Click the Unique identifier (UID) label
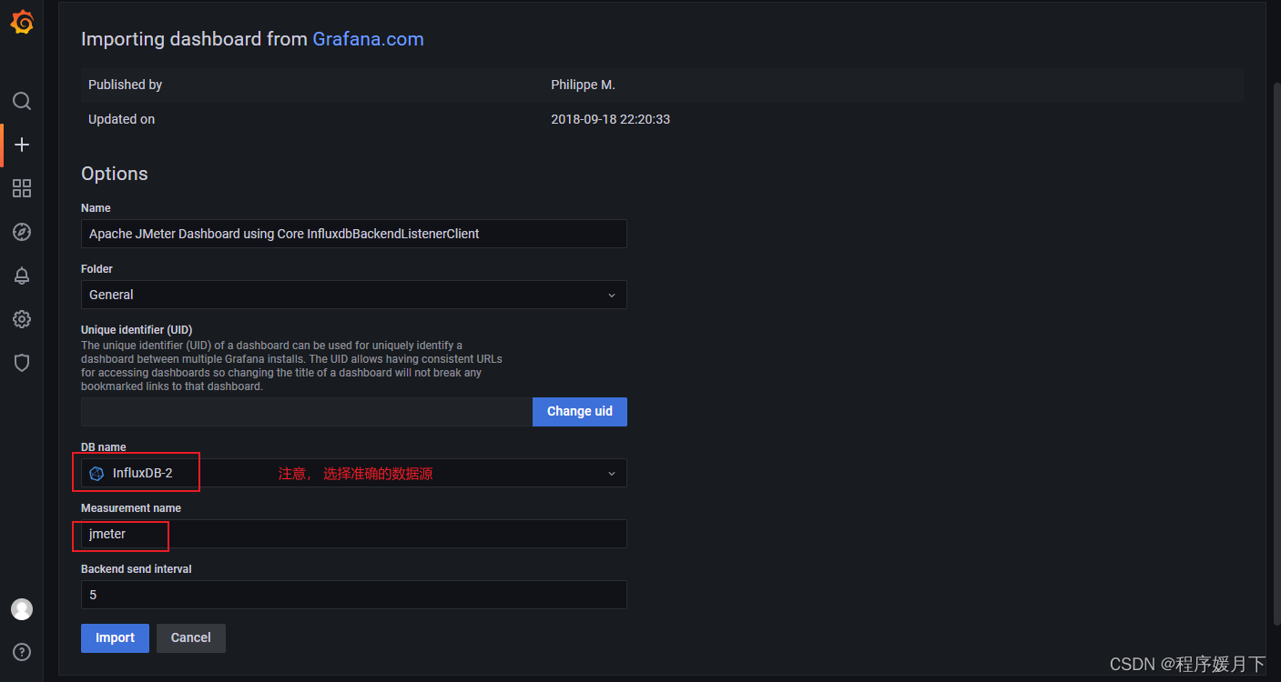The image size is (1281, 682). [137, 329]
